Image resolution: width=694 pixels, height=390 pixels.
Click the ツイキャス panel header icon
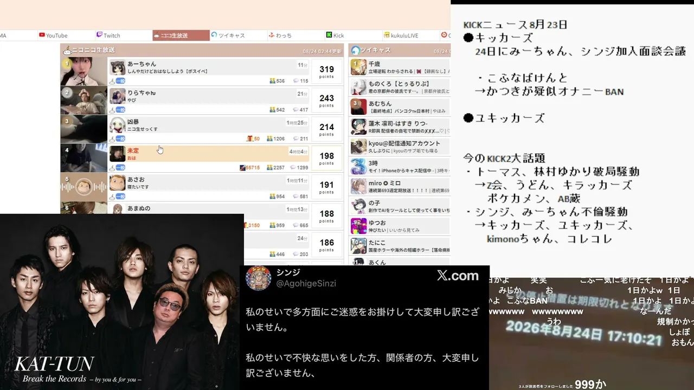point(356,50)
